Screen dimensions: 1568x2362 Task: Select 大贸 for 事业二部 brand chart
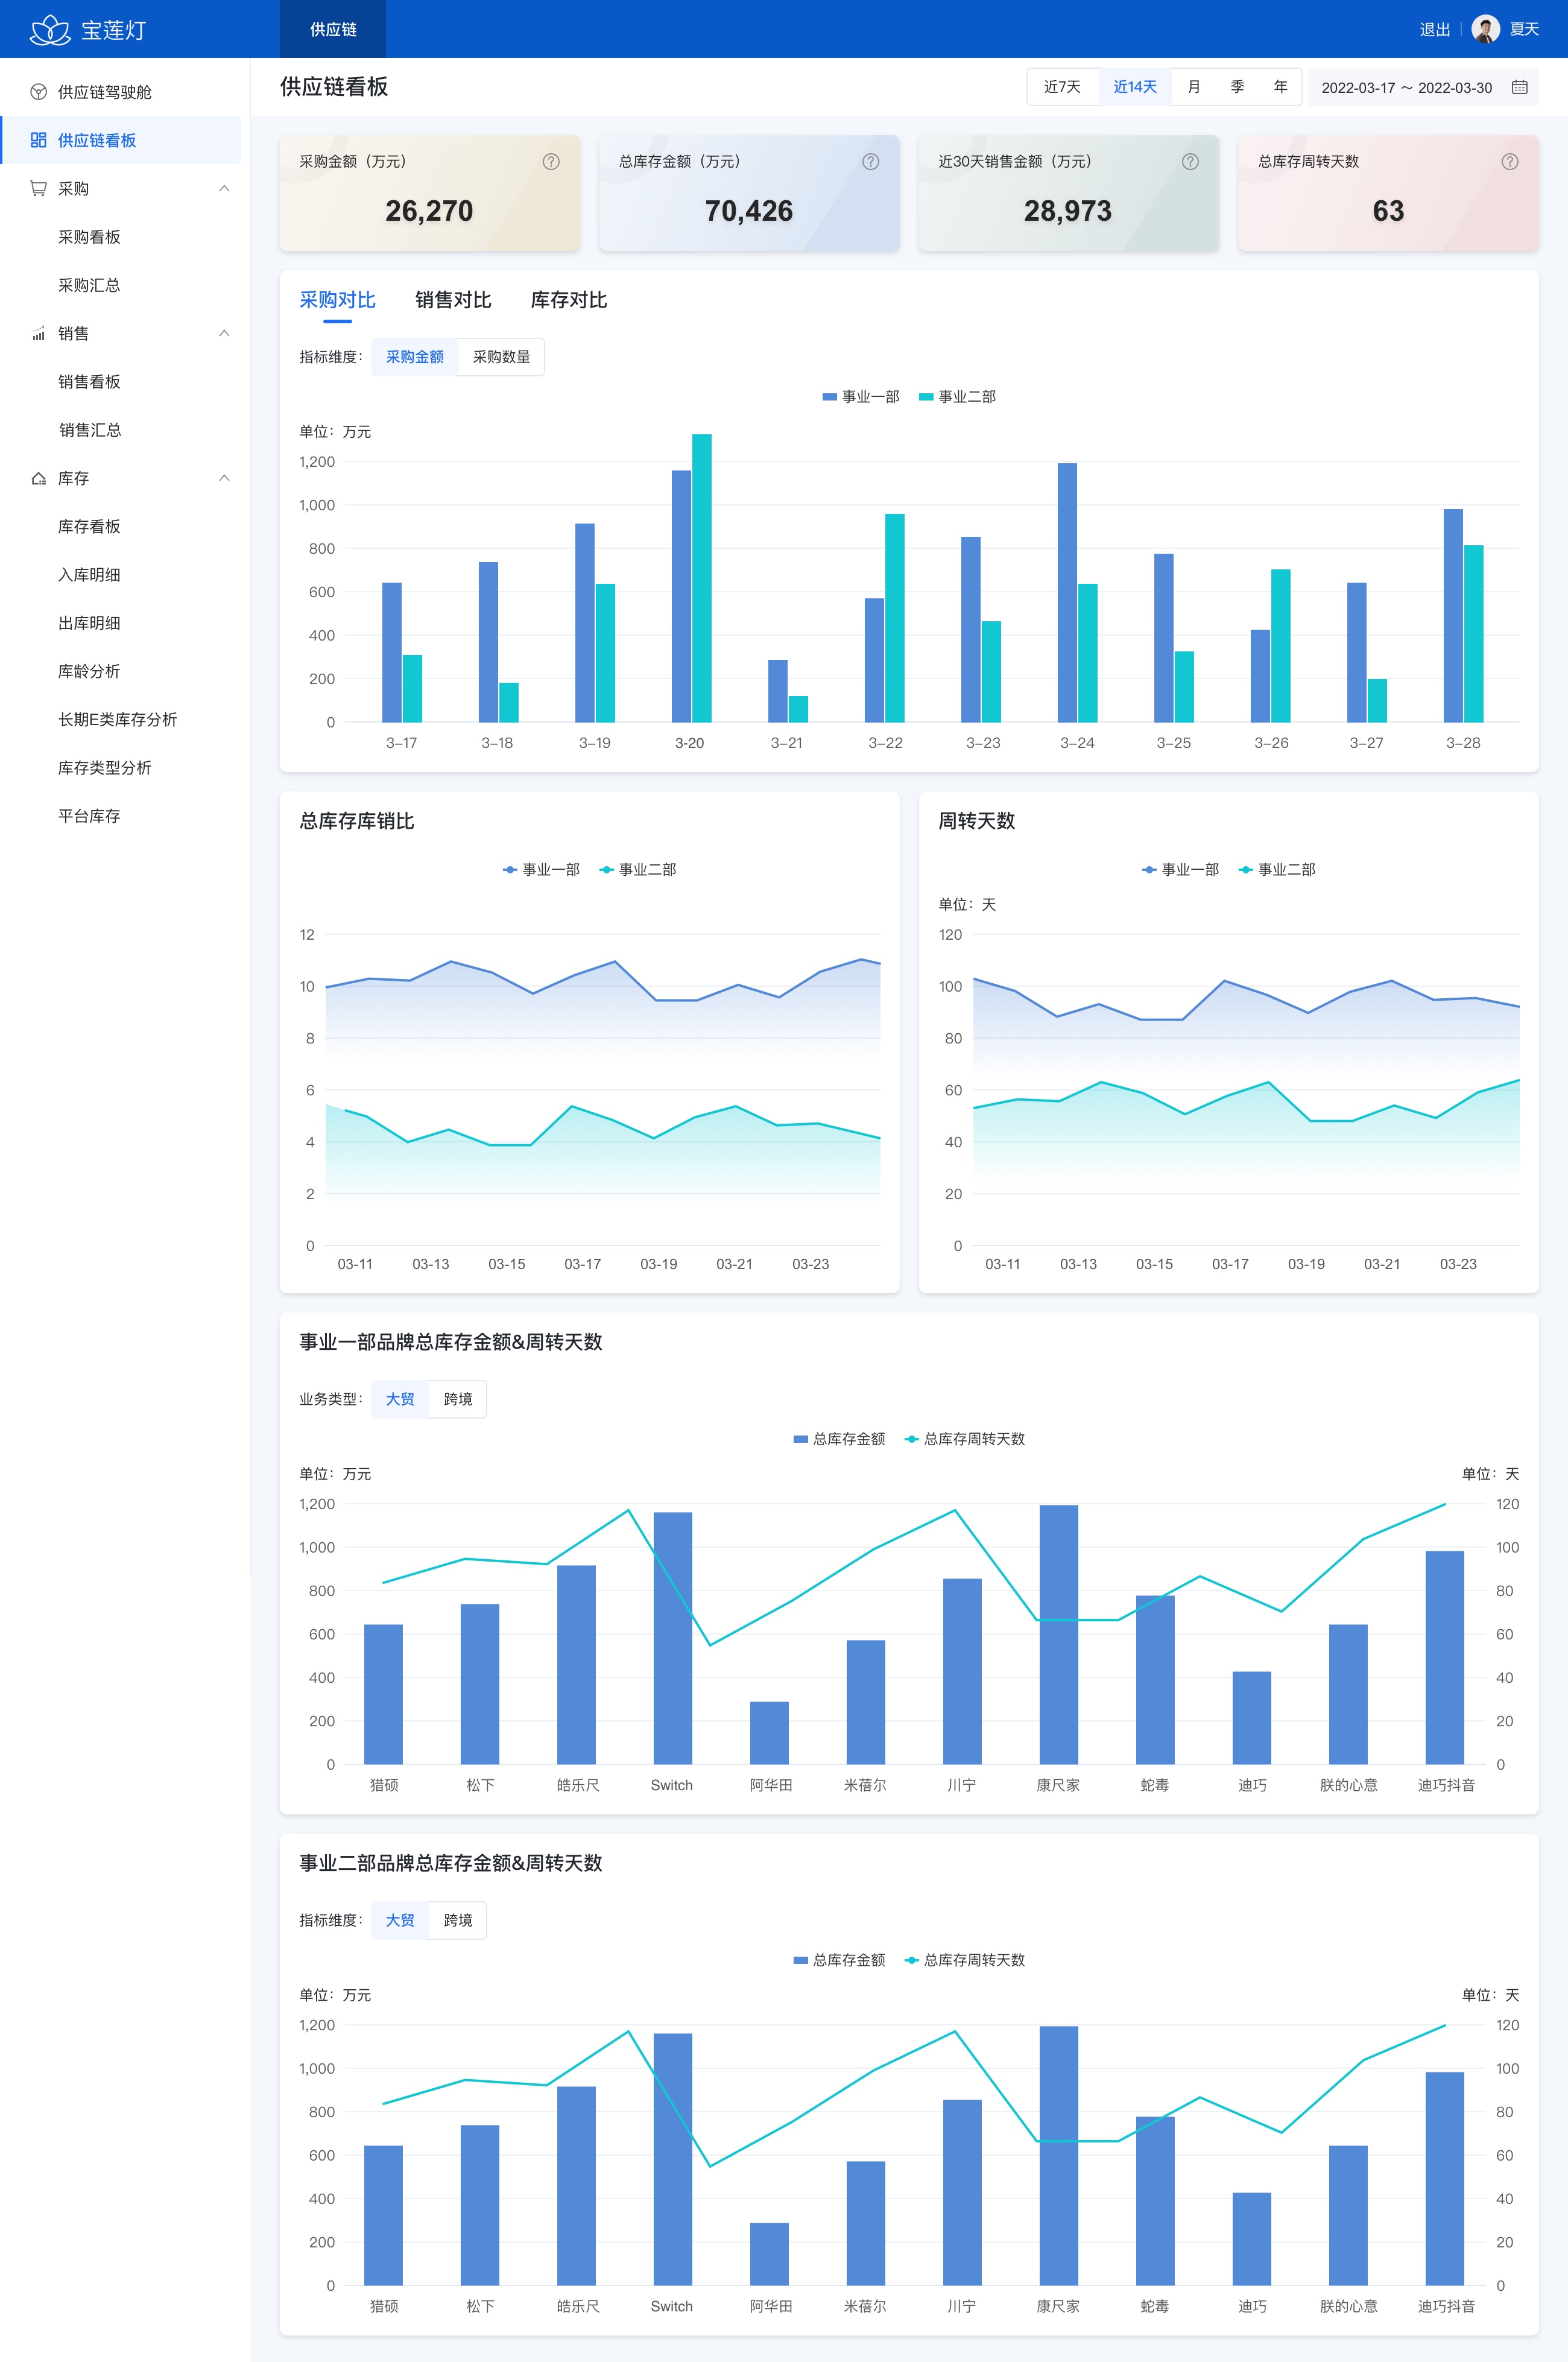(x=400, y=1920)
